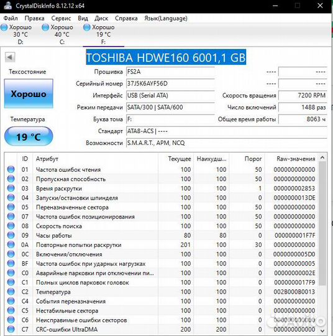Click the TOSHIBA HDWE160 disk title
The image size is (333, 336).
point(166,57)
